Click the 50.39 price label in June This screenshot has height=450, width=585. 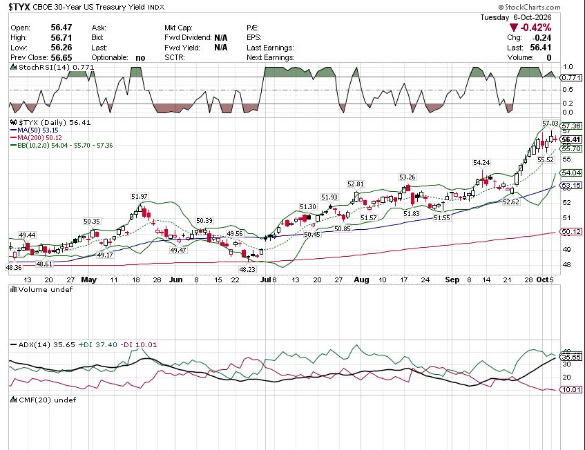click(x=204, y=221)
